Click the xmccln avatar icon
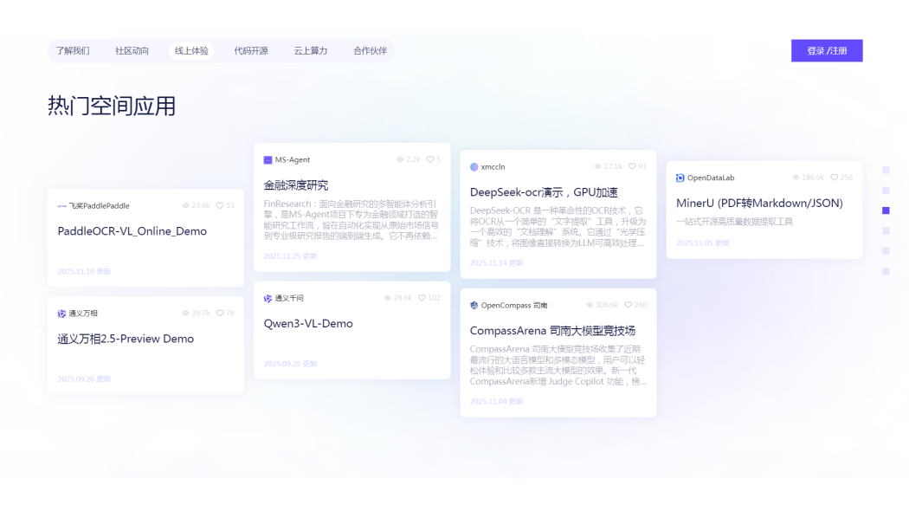The width and height of the screenshot is (909, 511). (x=474, y=167)
